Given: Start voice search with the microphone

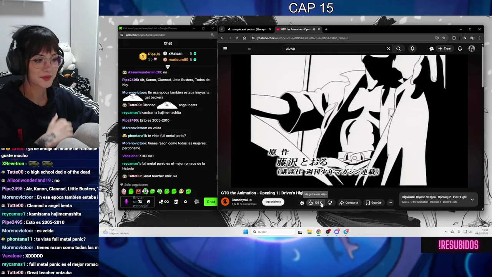Looking at the screenshot, I should [x=412, y=48].
